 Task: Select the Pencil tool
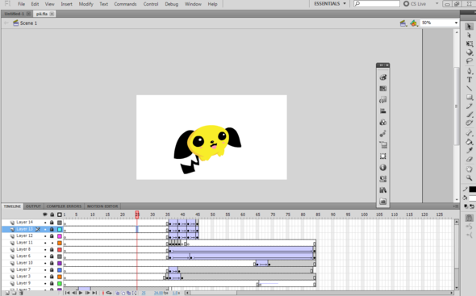point(469,106)
